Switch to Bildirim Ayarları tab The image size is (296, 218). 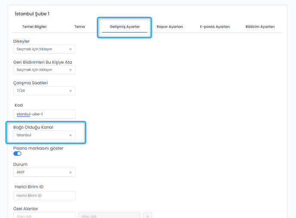click(x=260, y=27)
